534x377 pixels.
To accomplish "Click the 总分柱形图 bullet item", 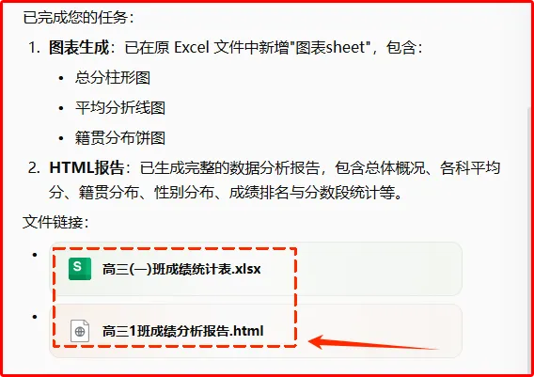I will [113, 78].
